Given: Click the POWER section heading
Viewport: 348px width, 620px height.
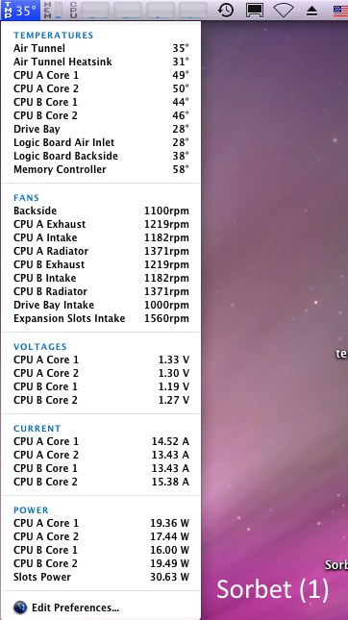Looking at the screenshot, I should tap(31, 510).
